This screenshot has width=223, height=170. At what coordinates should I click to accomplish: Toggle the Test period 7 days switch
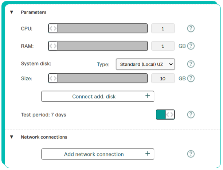point(165,115)
